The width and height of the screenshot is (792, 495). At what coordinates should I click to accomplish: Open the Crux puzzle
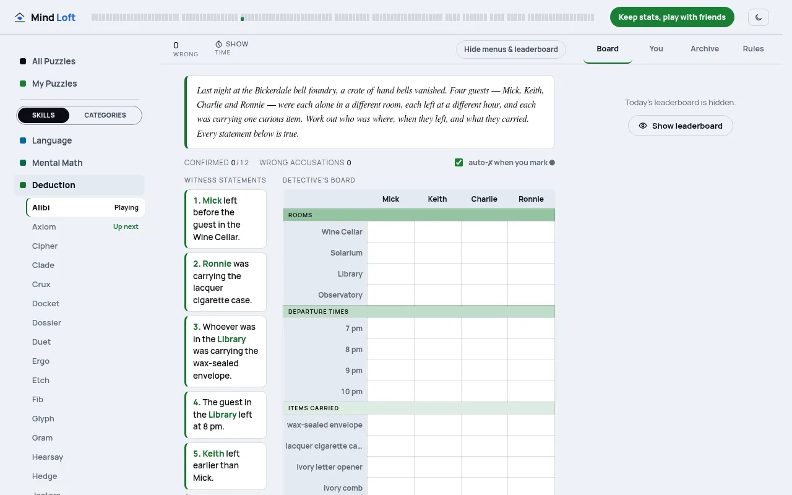(x=85, y=285)
